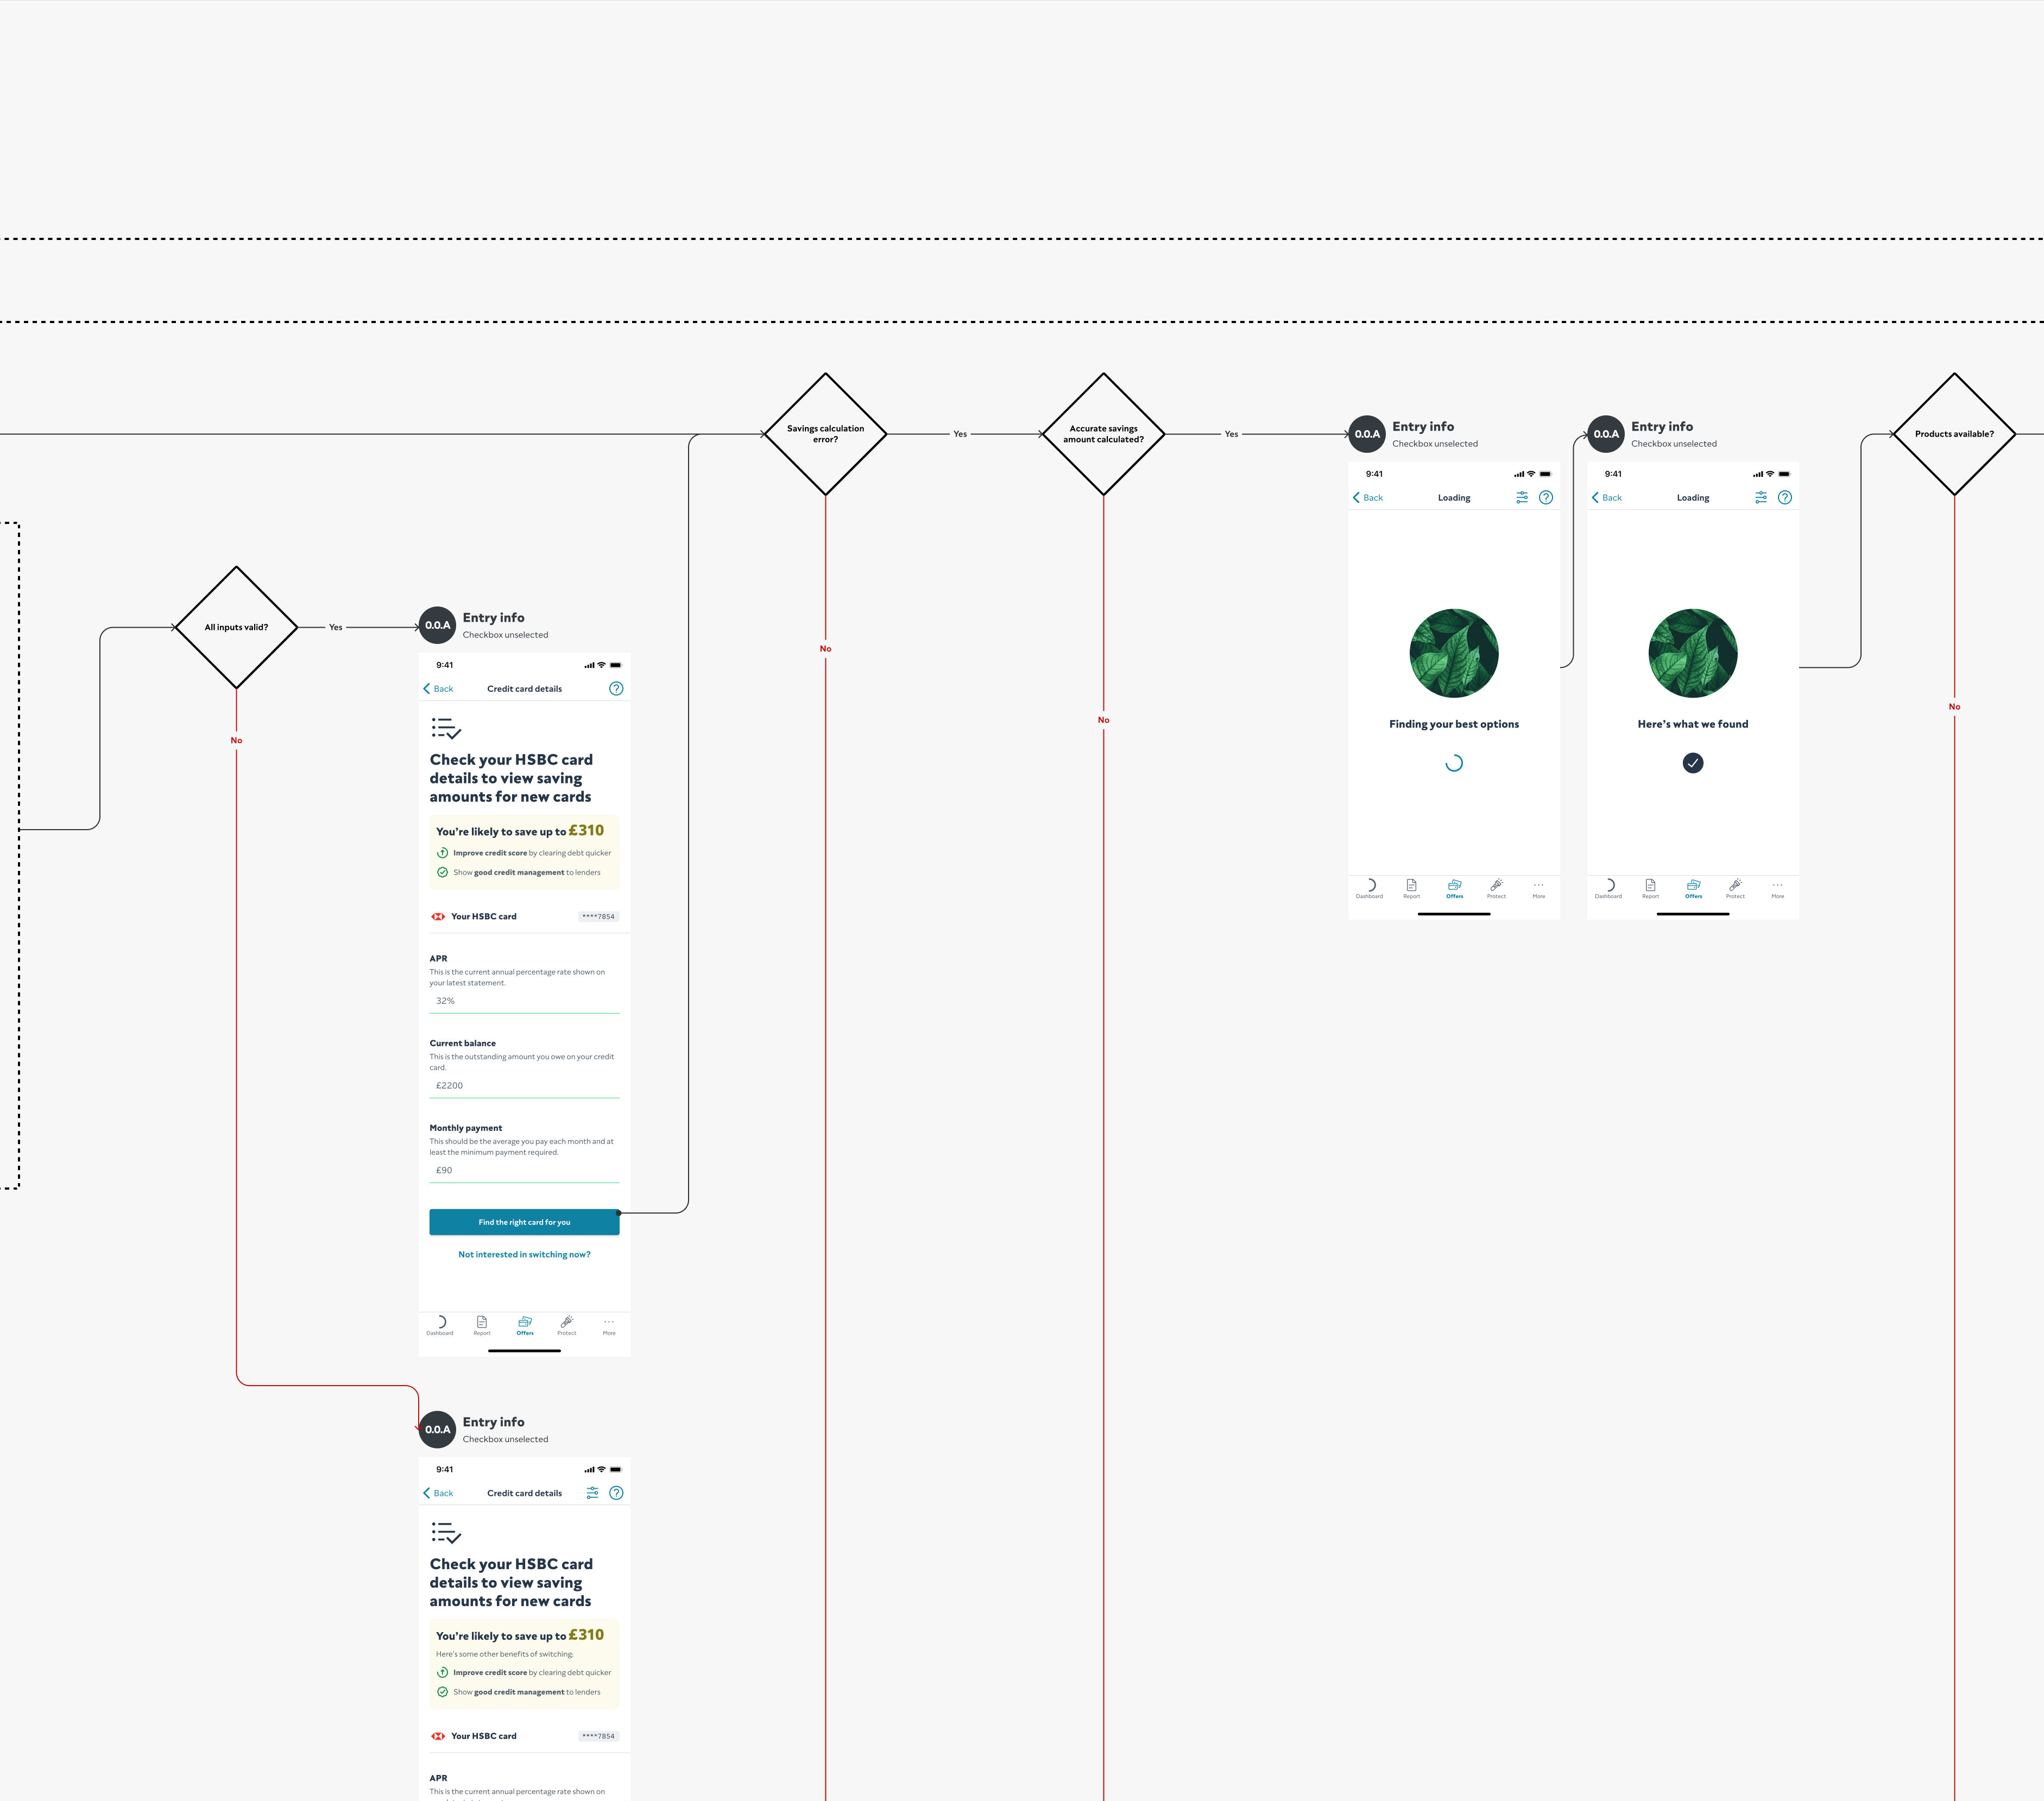
Task: Click the Current balance field showing £2200
Action: tap(524, 1085)
